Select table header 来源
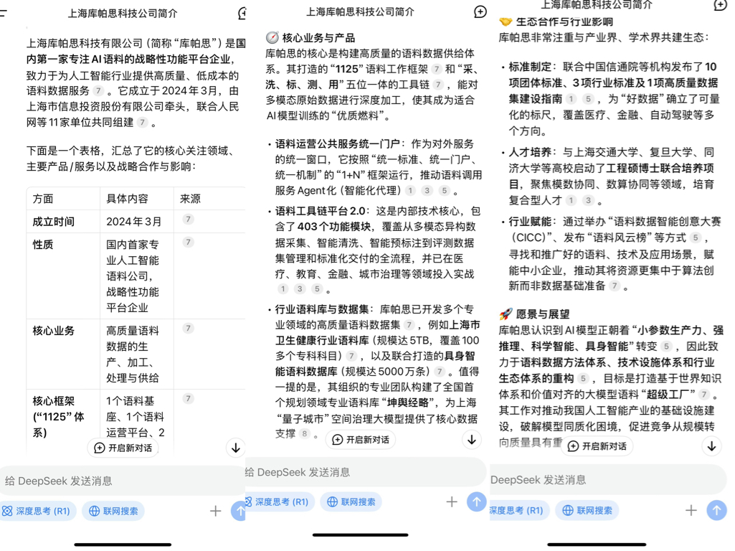The width and height of the screenshot is (735, 551). click(190, 199)
